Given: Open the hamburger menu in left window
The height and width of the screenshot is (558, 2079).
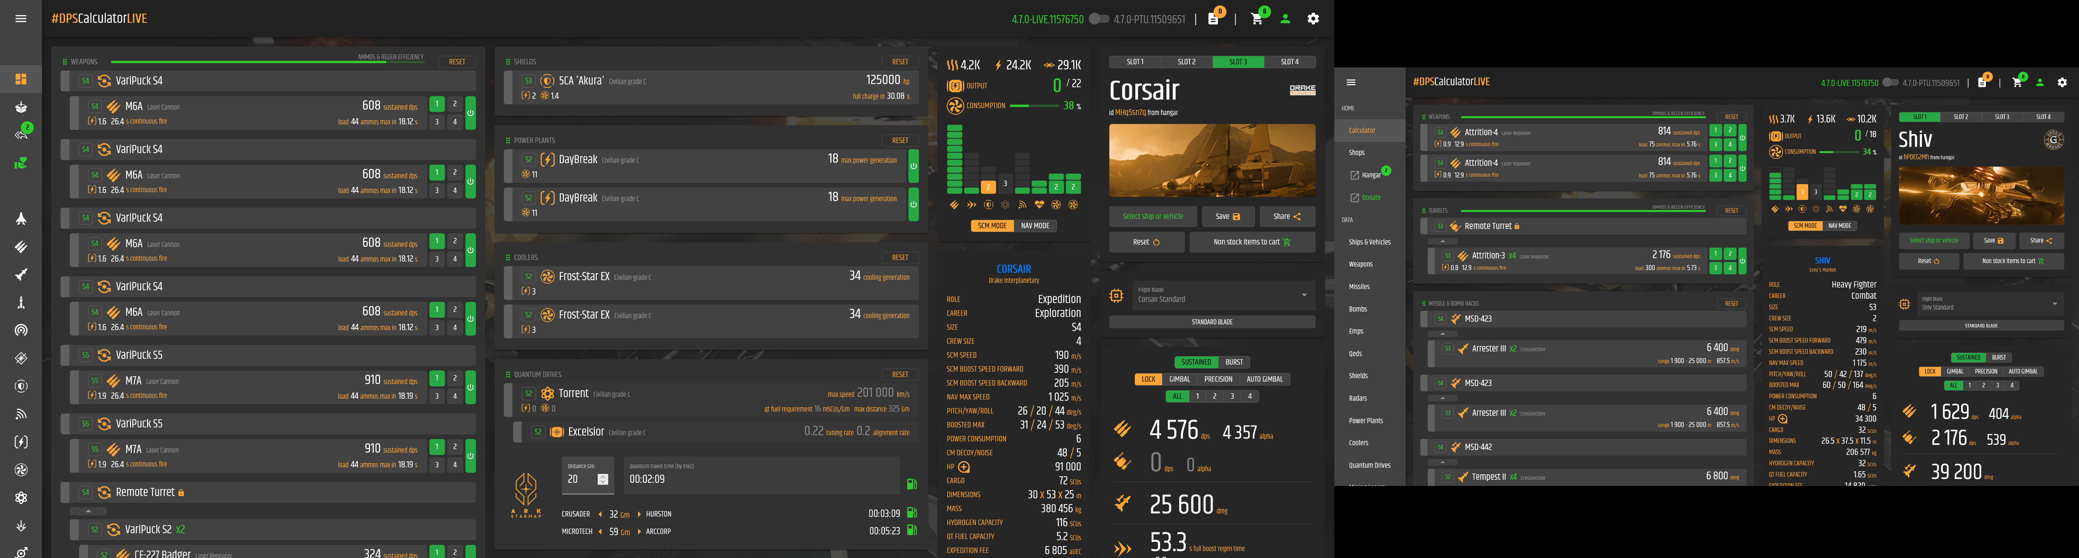Looking at the screenshot, I should [21, 19].
